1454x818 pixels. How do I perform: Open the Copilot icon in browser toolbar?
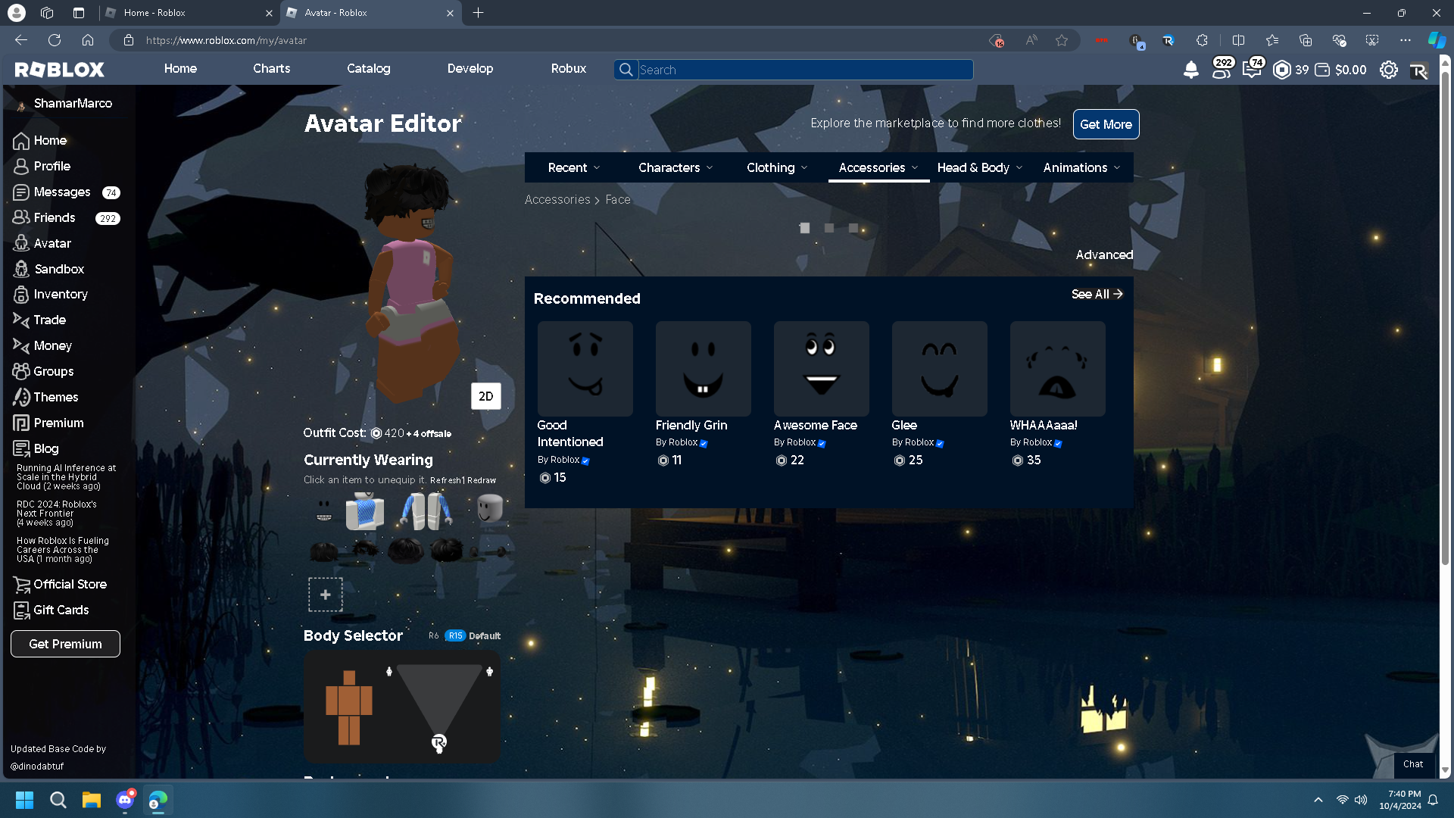(1437, 40)
